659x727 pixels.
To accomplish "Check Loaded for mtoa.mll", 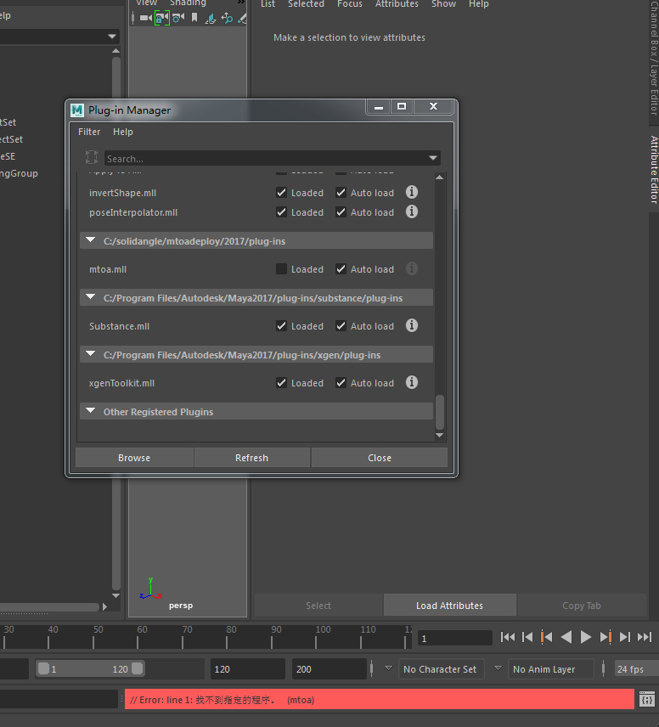I will coord(281,269).
